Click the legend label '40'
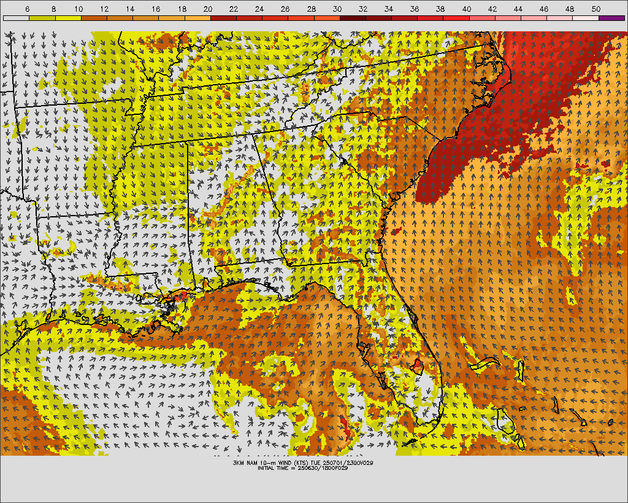Viewport: 628px width, 503px height. [467, 9]
